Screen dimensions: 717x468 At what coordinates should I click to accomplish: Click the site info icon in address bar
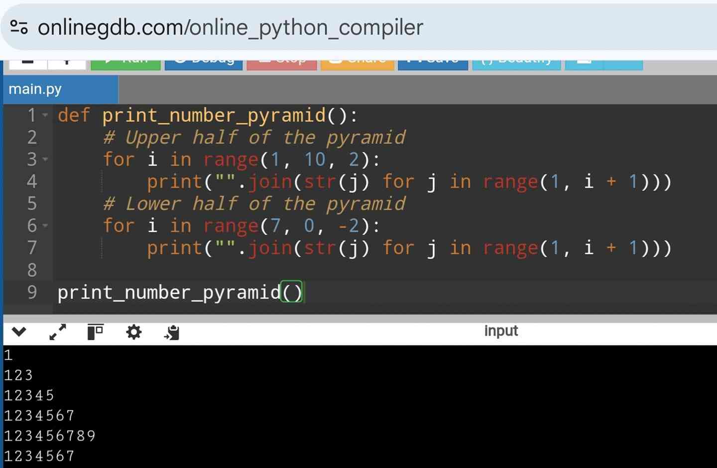point(19,27)
